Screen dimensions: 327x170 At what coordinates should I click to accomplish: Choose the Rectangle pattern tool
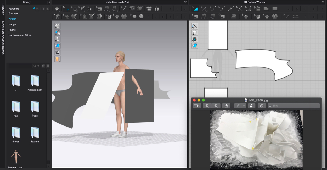[x=275, y=9]
